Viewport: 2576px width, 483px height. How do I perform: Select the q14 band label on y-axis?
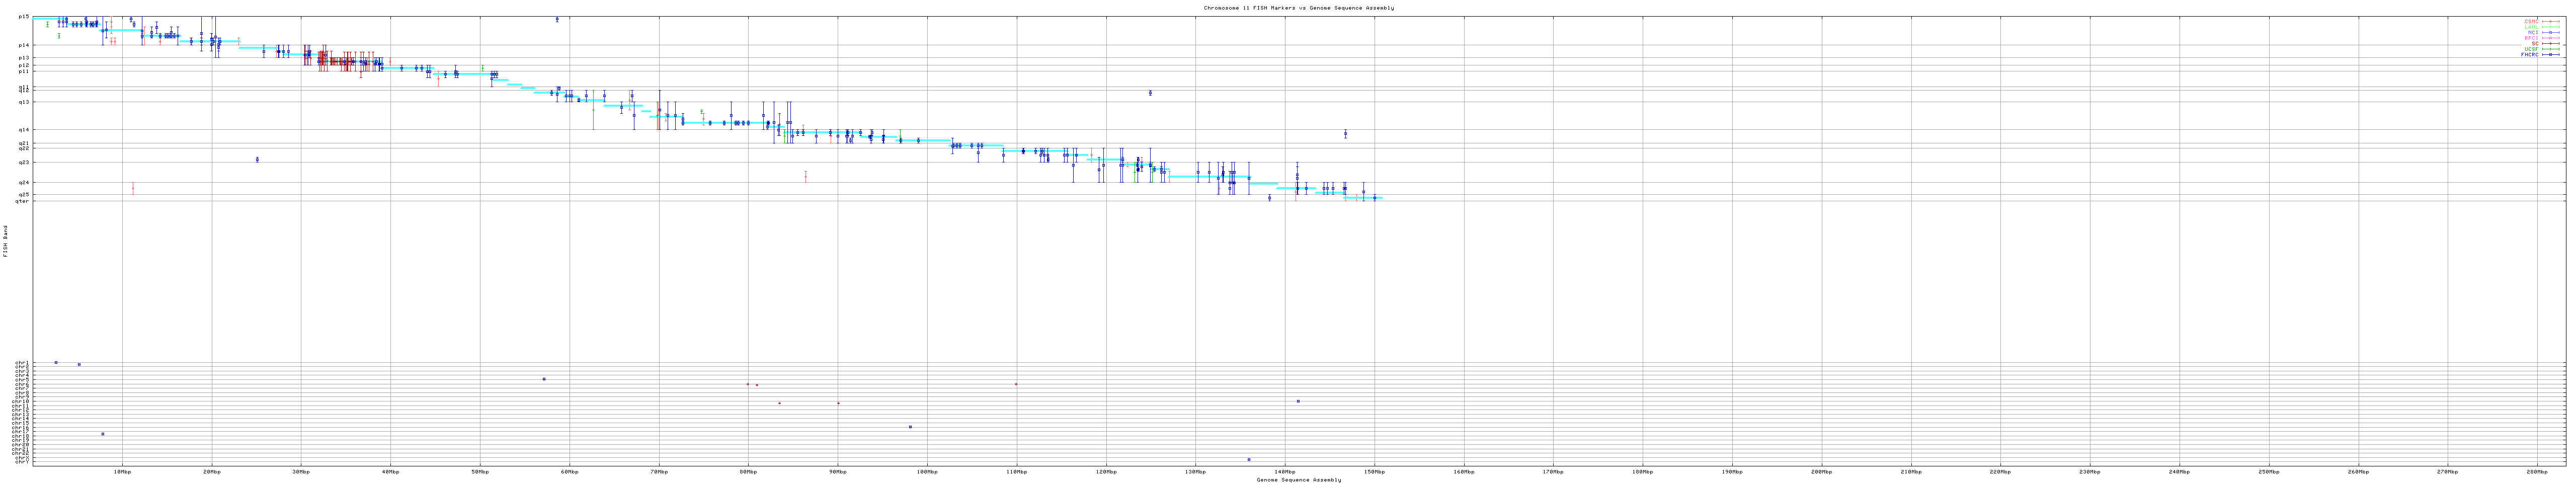(23, 130)
